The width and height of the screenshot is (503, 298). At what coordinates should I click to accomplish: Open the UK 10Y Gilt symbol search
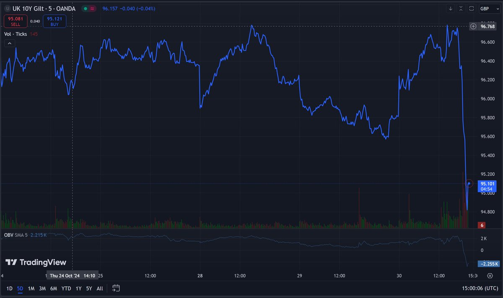point(43,8)
